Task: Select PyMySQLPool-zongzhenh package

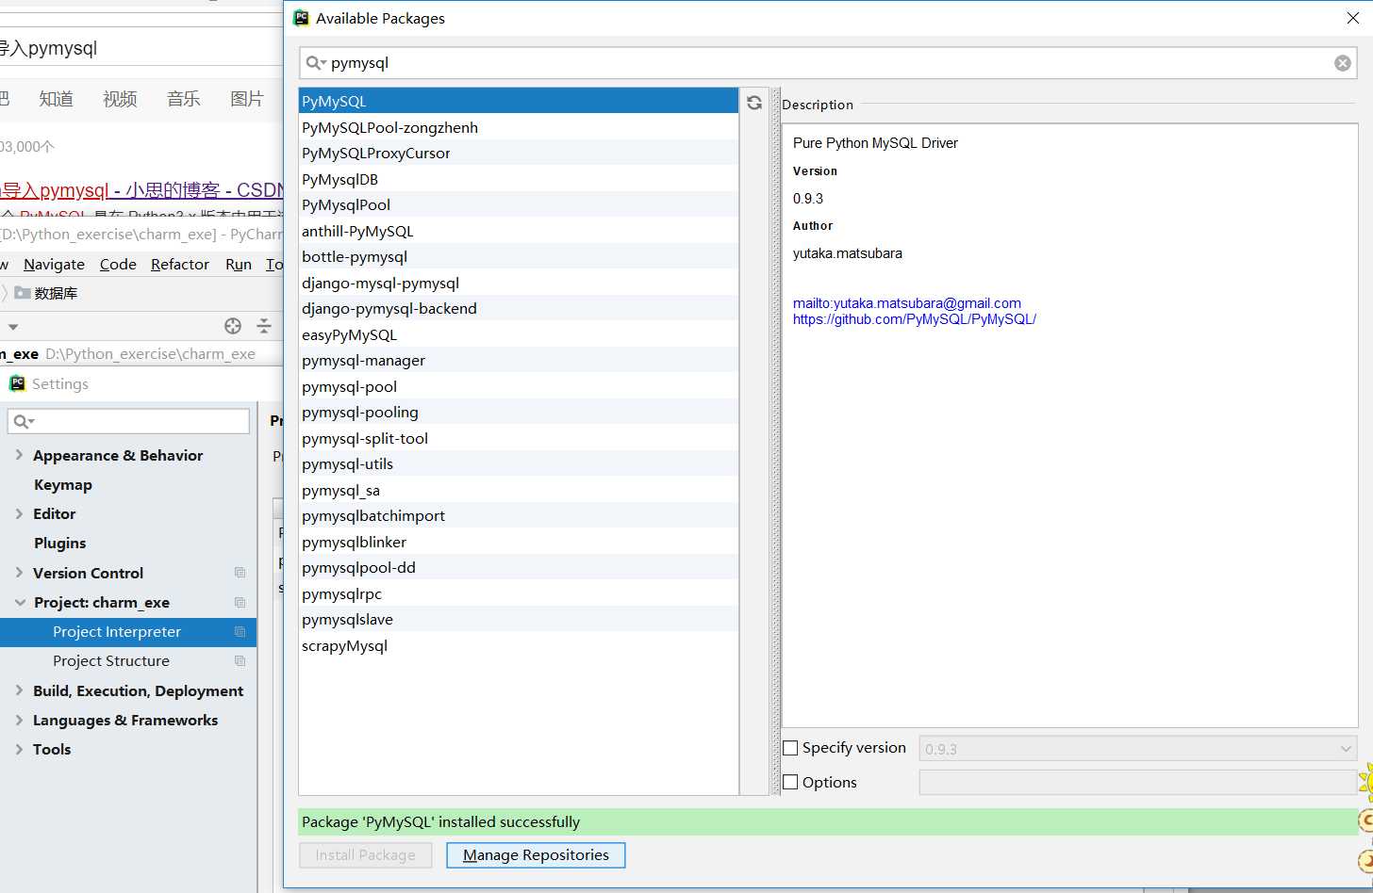Action: point(519,127)
